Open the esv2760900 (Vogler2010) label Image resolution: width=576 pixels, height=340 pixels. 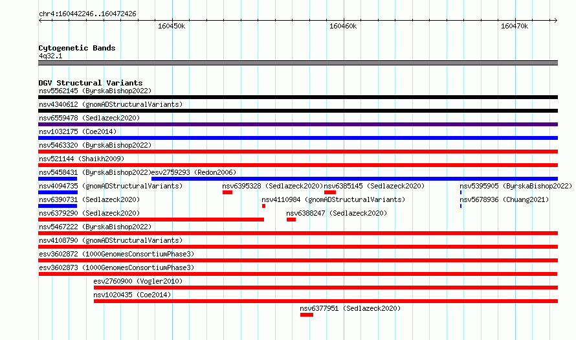138,281
